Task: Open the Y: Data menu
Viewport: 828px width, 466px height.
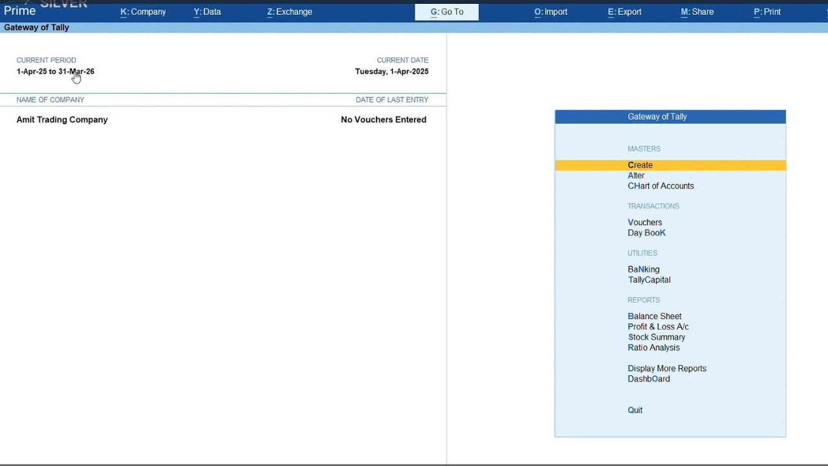Action: (207, 12)
